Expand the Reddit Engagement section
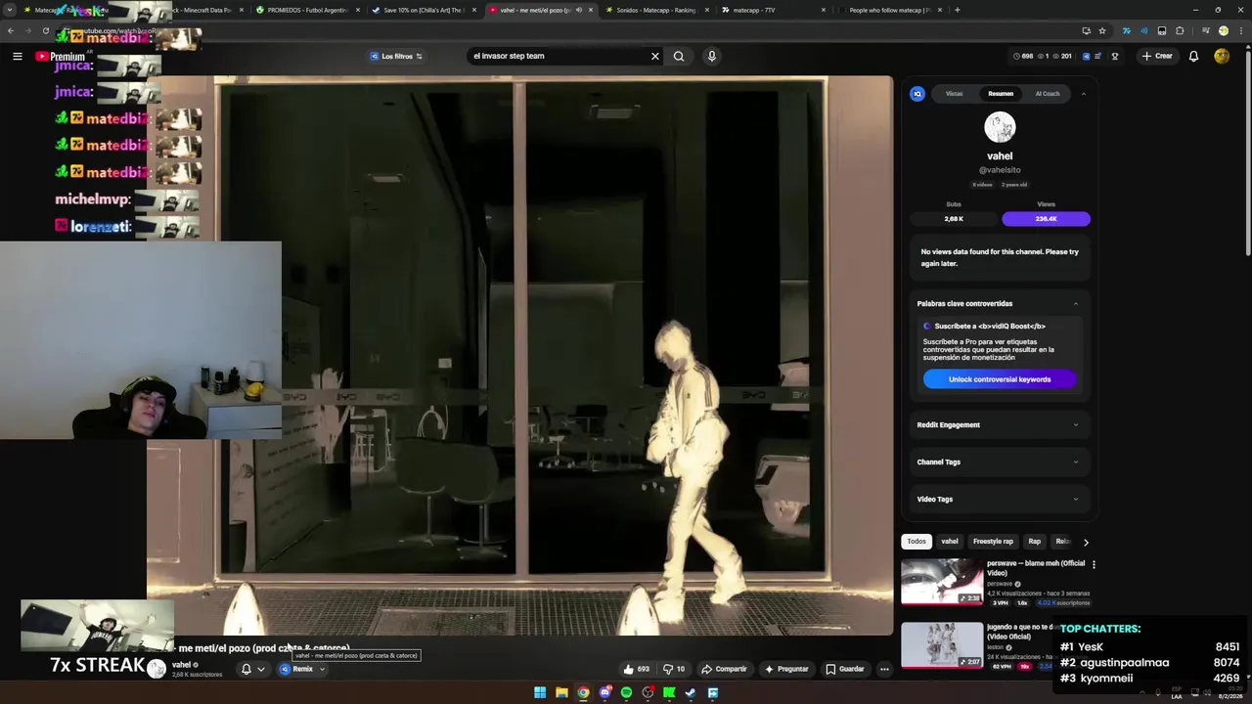Image resolution: width=1252 pixels, height=704 pixels. tap(999, 425)
